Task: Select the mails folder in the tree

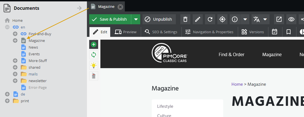Action: pos(33,74)
